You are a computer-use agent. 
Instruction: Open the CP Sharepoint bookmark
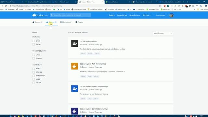click(139, 9)
